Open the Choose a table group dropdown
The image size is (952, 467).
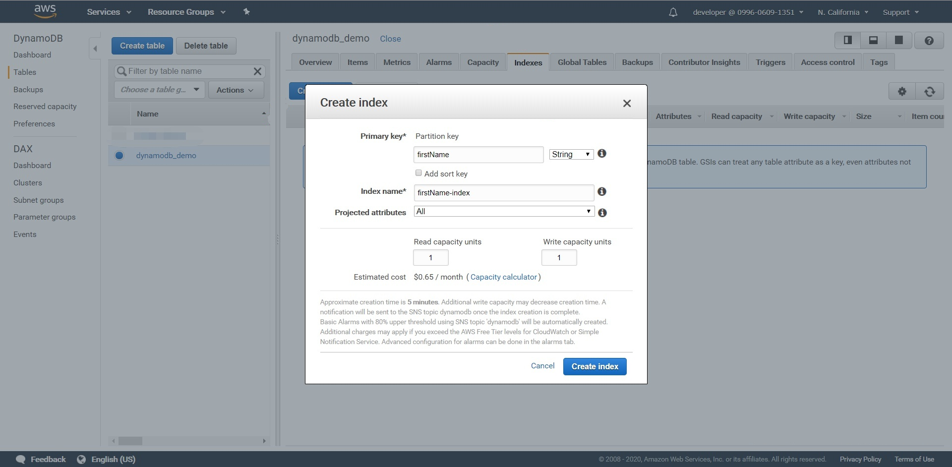tap(160, 90)
